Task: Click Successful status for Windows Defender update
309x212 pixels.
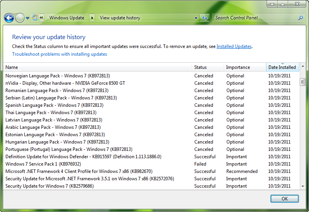Action: [205, 157]
